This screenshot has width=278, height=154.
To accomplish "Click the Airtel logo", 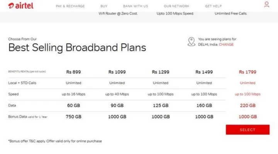I will (x=21, y=6).
